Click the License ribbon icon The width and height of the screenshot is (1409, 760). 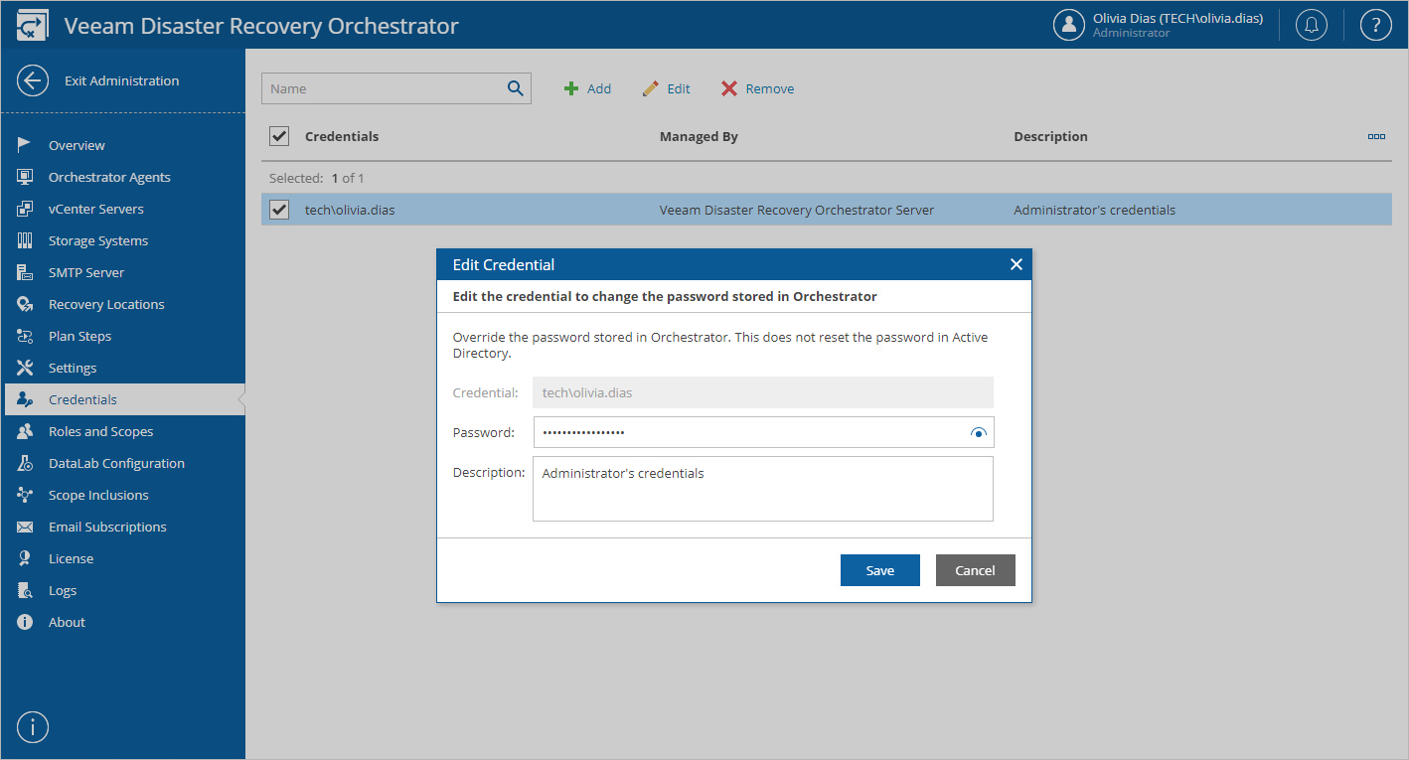click(25, 558)
